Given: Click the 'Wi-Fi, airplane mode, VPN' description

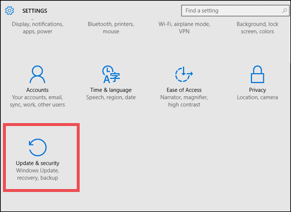Looking at the screenshot, I should tap(184, 28).
